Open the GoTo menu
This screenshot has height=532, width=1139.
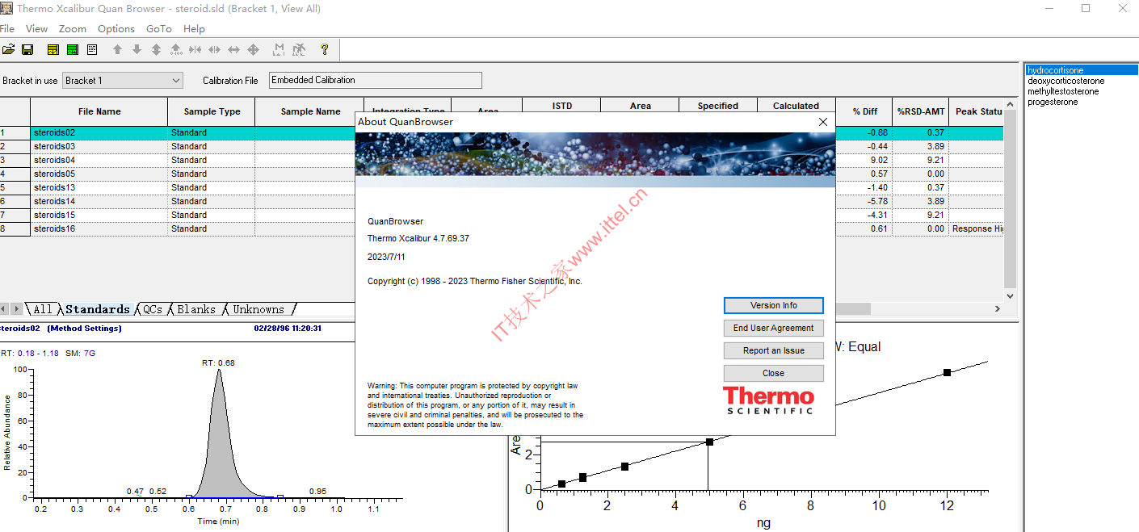click(x=159, y=29)
